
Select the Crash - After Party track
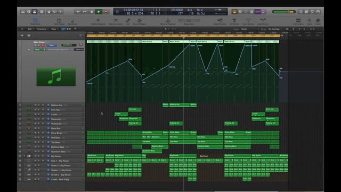click(x=60, y=179)
